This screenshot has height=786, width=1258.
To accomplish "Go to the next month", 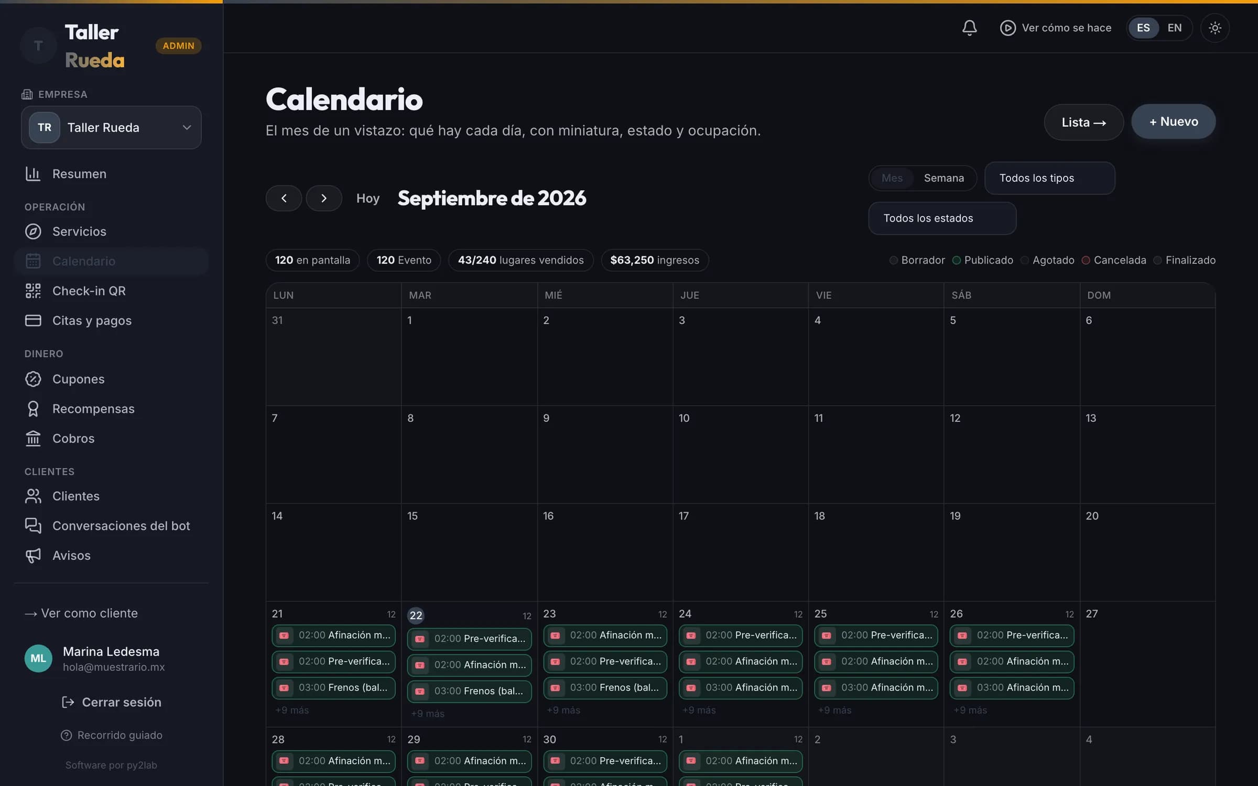I will click(324, 198).
